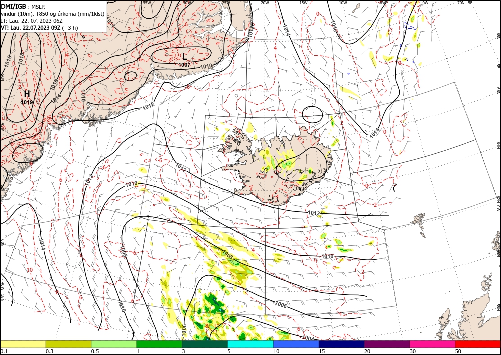The image size is (501, 355).
Task: Click the 'H' high pressure marker
Action: [27, 94]
